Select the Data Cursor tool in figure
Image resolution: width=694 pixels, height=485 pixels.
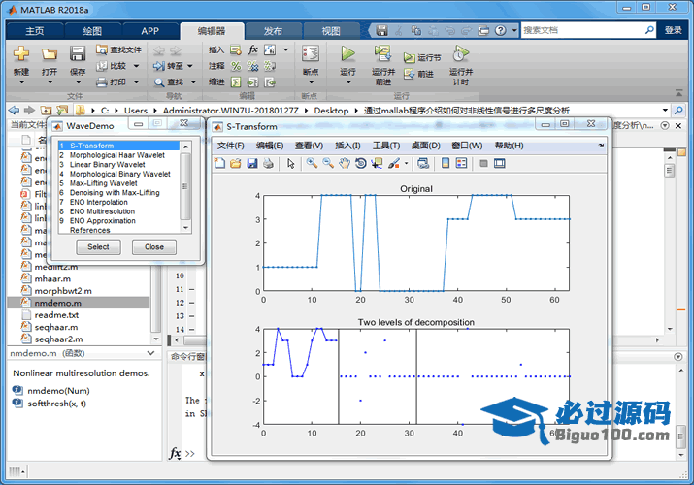pyautogui.click(x=377, y=163)
